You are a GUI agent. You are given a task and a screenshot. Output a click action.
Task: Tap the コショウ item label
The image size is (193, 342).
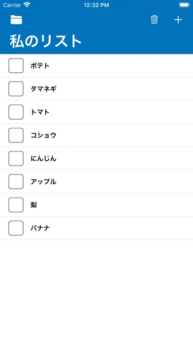pos(43,135)
